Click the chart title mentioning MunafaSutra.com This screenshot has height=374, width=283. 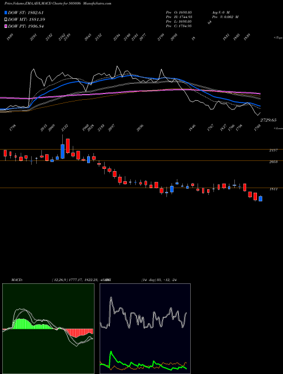58,3
